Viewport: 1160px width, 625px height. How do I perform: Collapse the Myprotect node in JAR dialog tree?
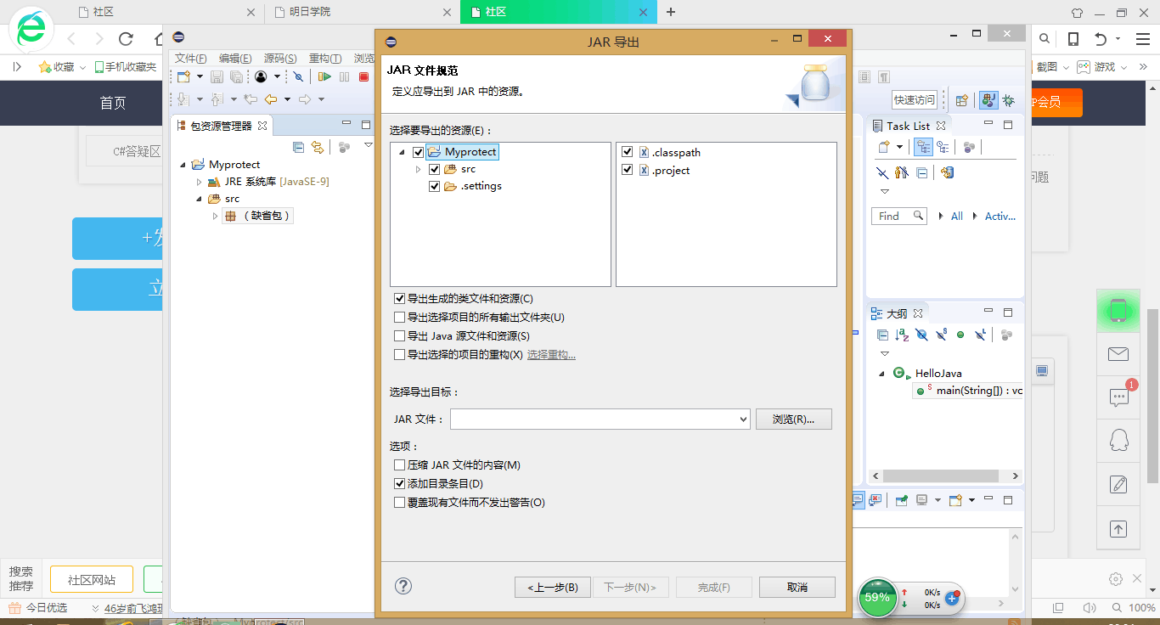(x=402, y=153)
